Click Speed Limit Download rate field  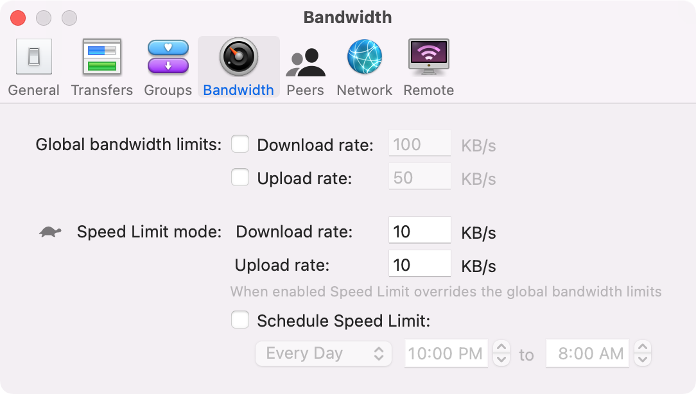420,230
